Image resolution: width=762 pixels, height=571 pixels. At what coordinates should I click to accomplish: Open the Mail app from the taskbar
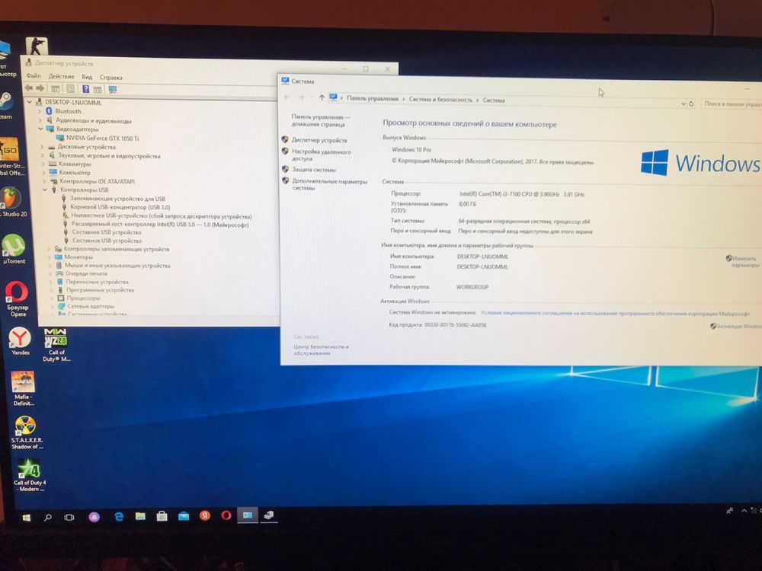click(x=184, y=515)
